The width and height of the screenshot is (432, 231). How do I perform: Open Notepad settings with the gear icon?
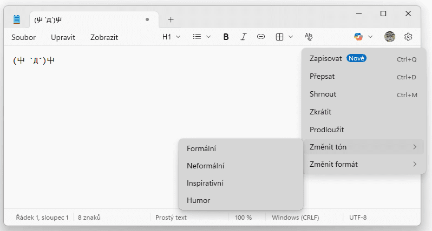[408, 37]
